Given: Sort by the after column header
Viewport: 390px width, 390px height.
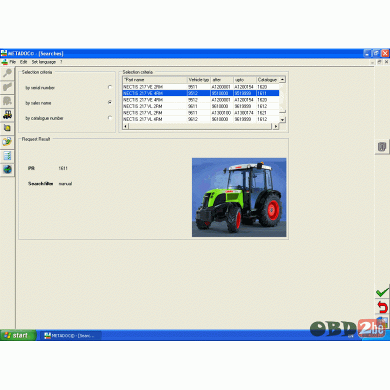Looking at the screenshot, I should [x=222, y=80].
